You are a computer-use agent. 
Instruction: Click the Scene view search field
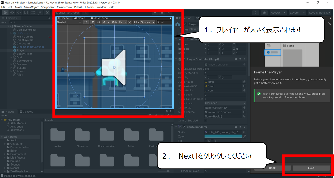(164, 22)
